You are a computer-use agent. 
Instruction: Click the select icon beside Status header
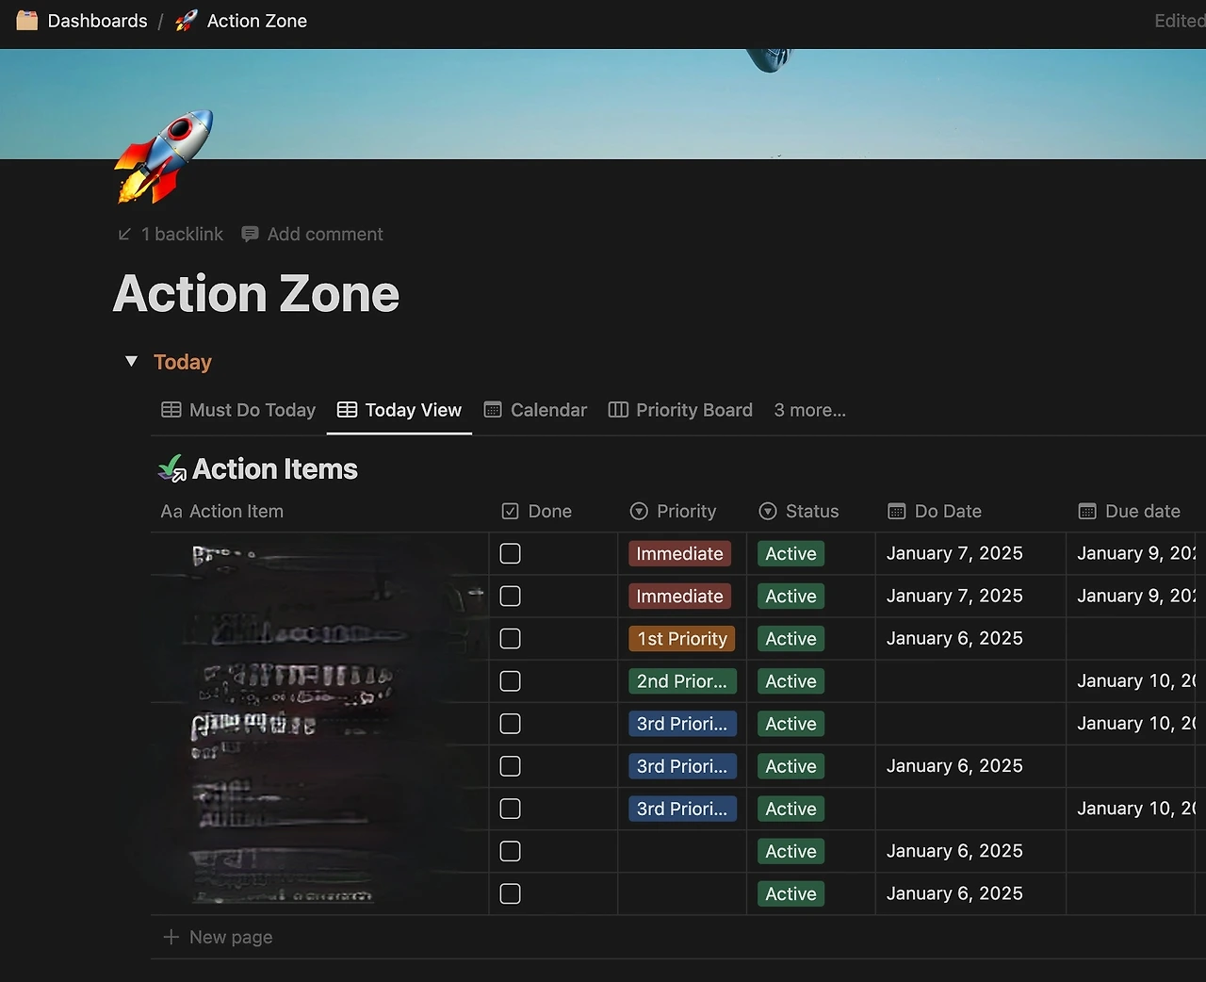767,512
